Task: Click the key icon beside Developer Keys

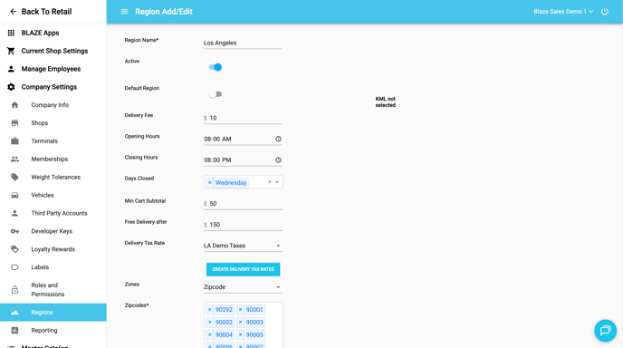Action: click(x=14, y=231)
